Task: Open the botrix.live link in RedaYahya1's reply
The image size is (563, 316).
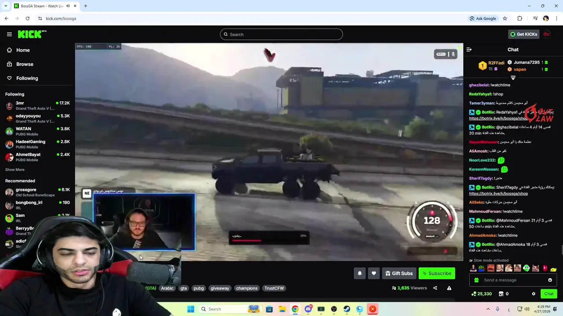Action: [498, 118]
